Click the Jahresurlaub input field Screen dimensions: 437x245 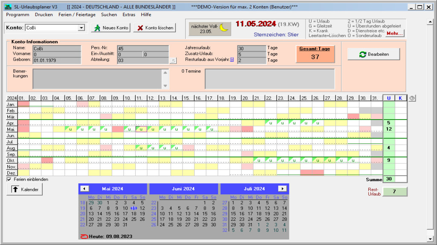pos(252,48)
